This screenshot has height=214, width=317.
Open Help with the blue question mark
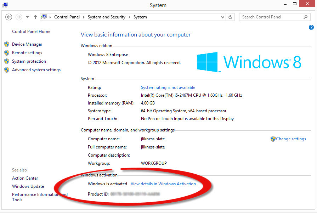(311, 27)
